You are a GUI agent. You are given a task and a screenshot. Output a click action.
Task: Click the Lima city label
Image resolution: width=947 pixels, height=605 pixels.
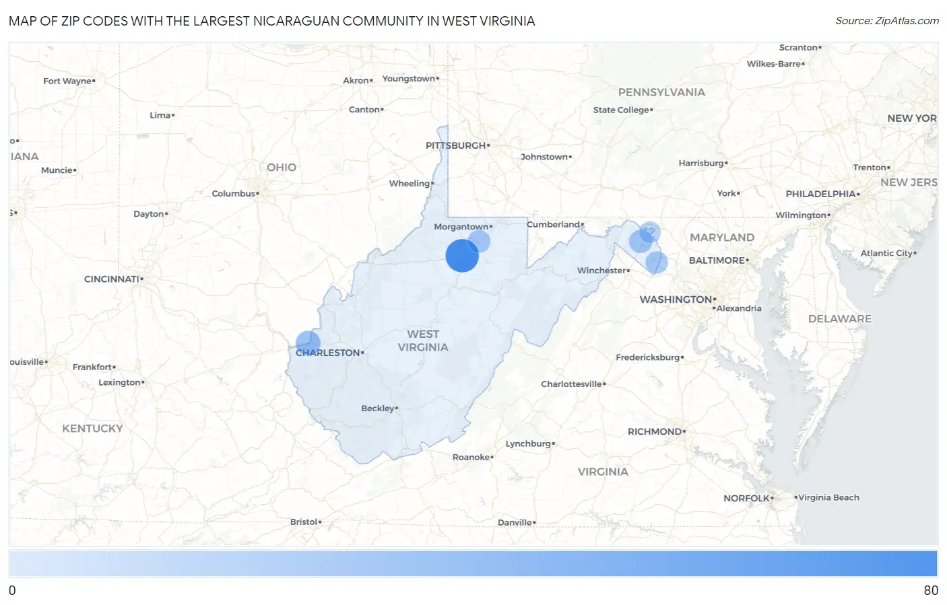coord(160,116)
